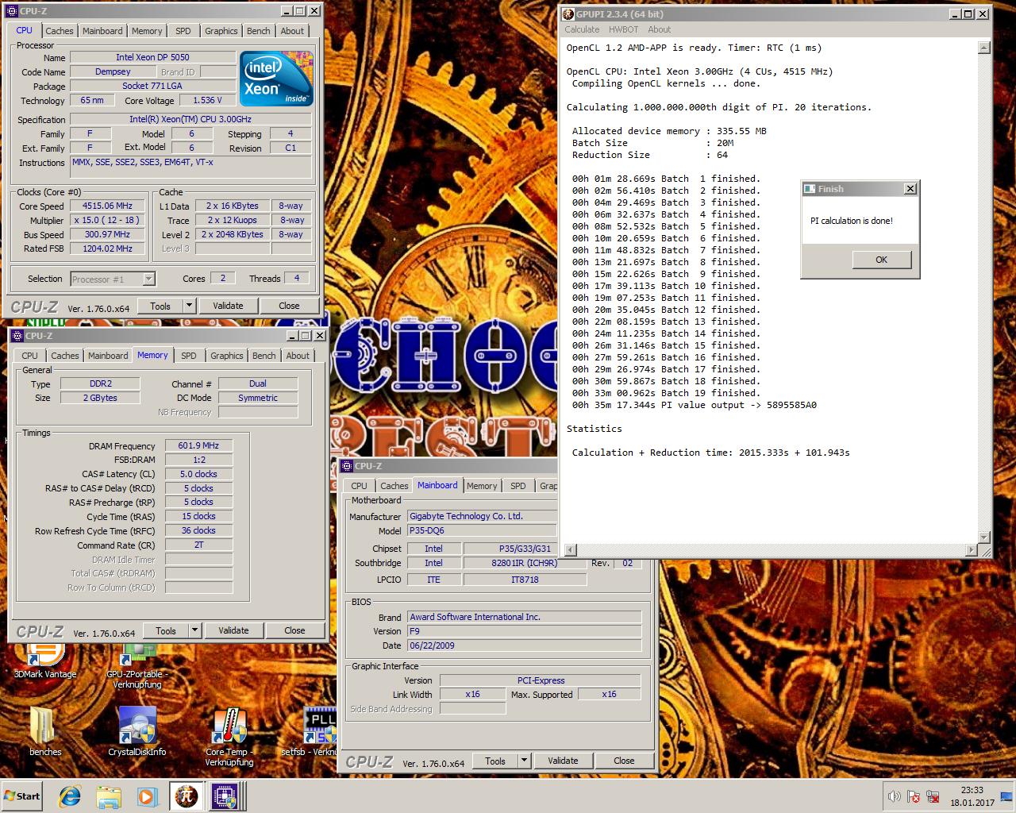Open the SPD tab in Memory CPU-Z window
The height and width of the screenshot is (813, 1016).
(x=188, y=356)
